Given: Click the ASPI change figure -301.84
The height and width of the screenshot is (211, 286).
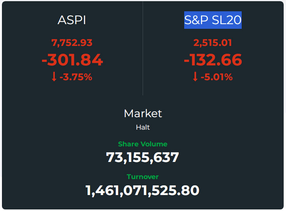Looking at the screenshot, I should coord(72,60).
